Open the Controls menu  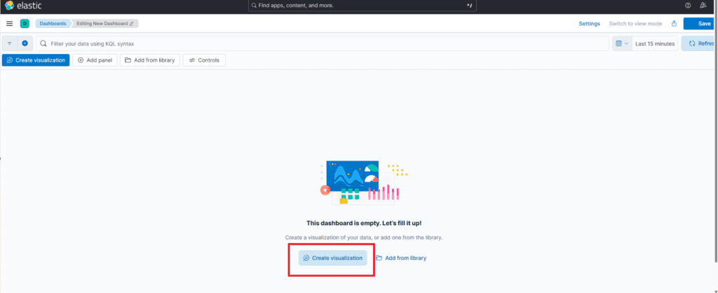[204, 60]
